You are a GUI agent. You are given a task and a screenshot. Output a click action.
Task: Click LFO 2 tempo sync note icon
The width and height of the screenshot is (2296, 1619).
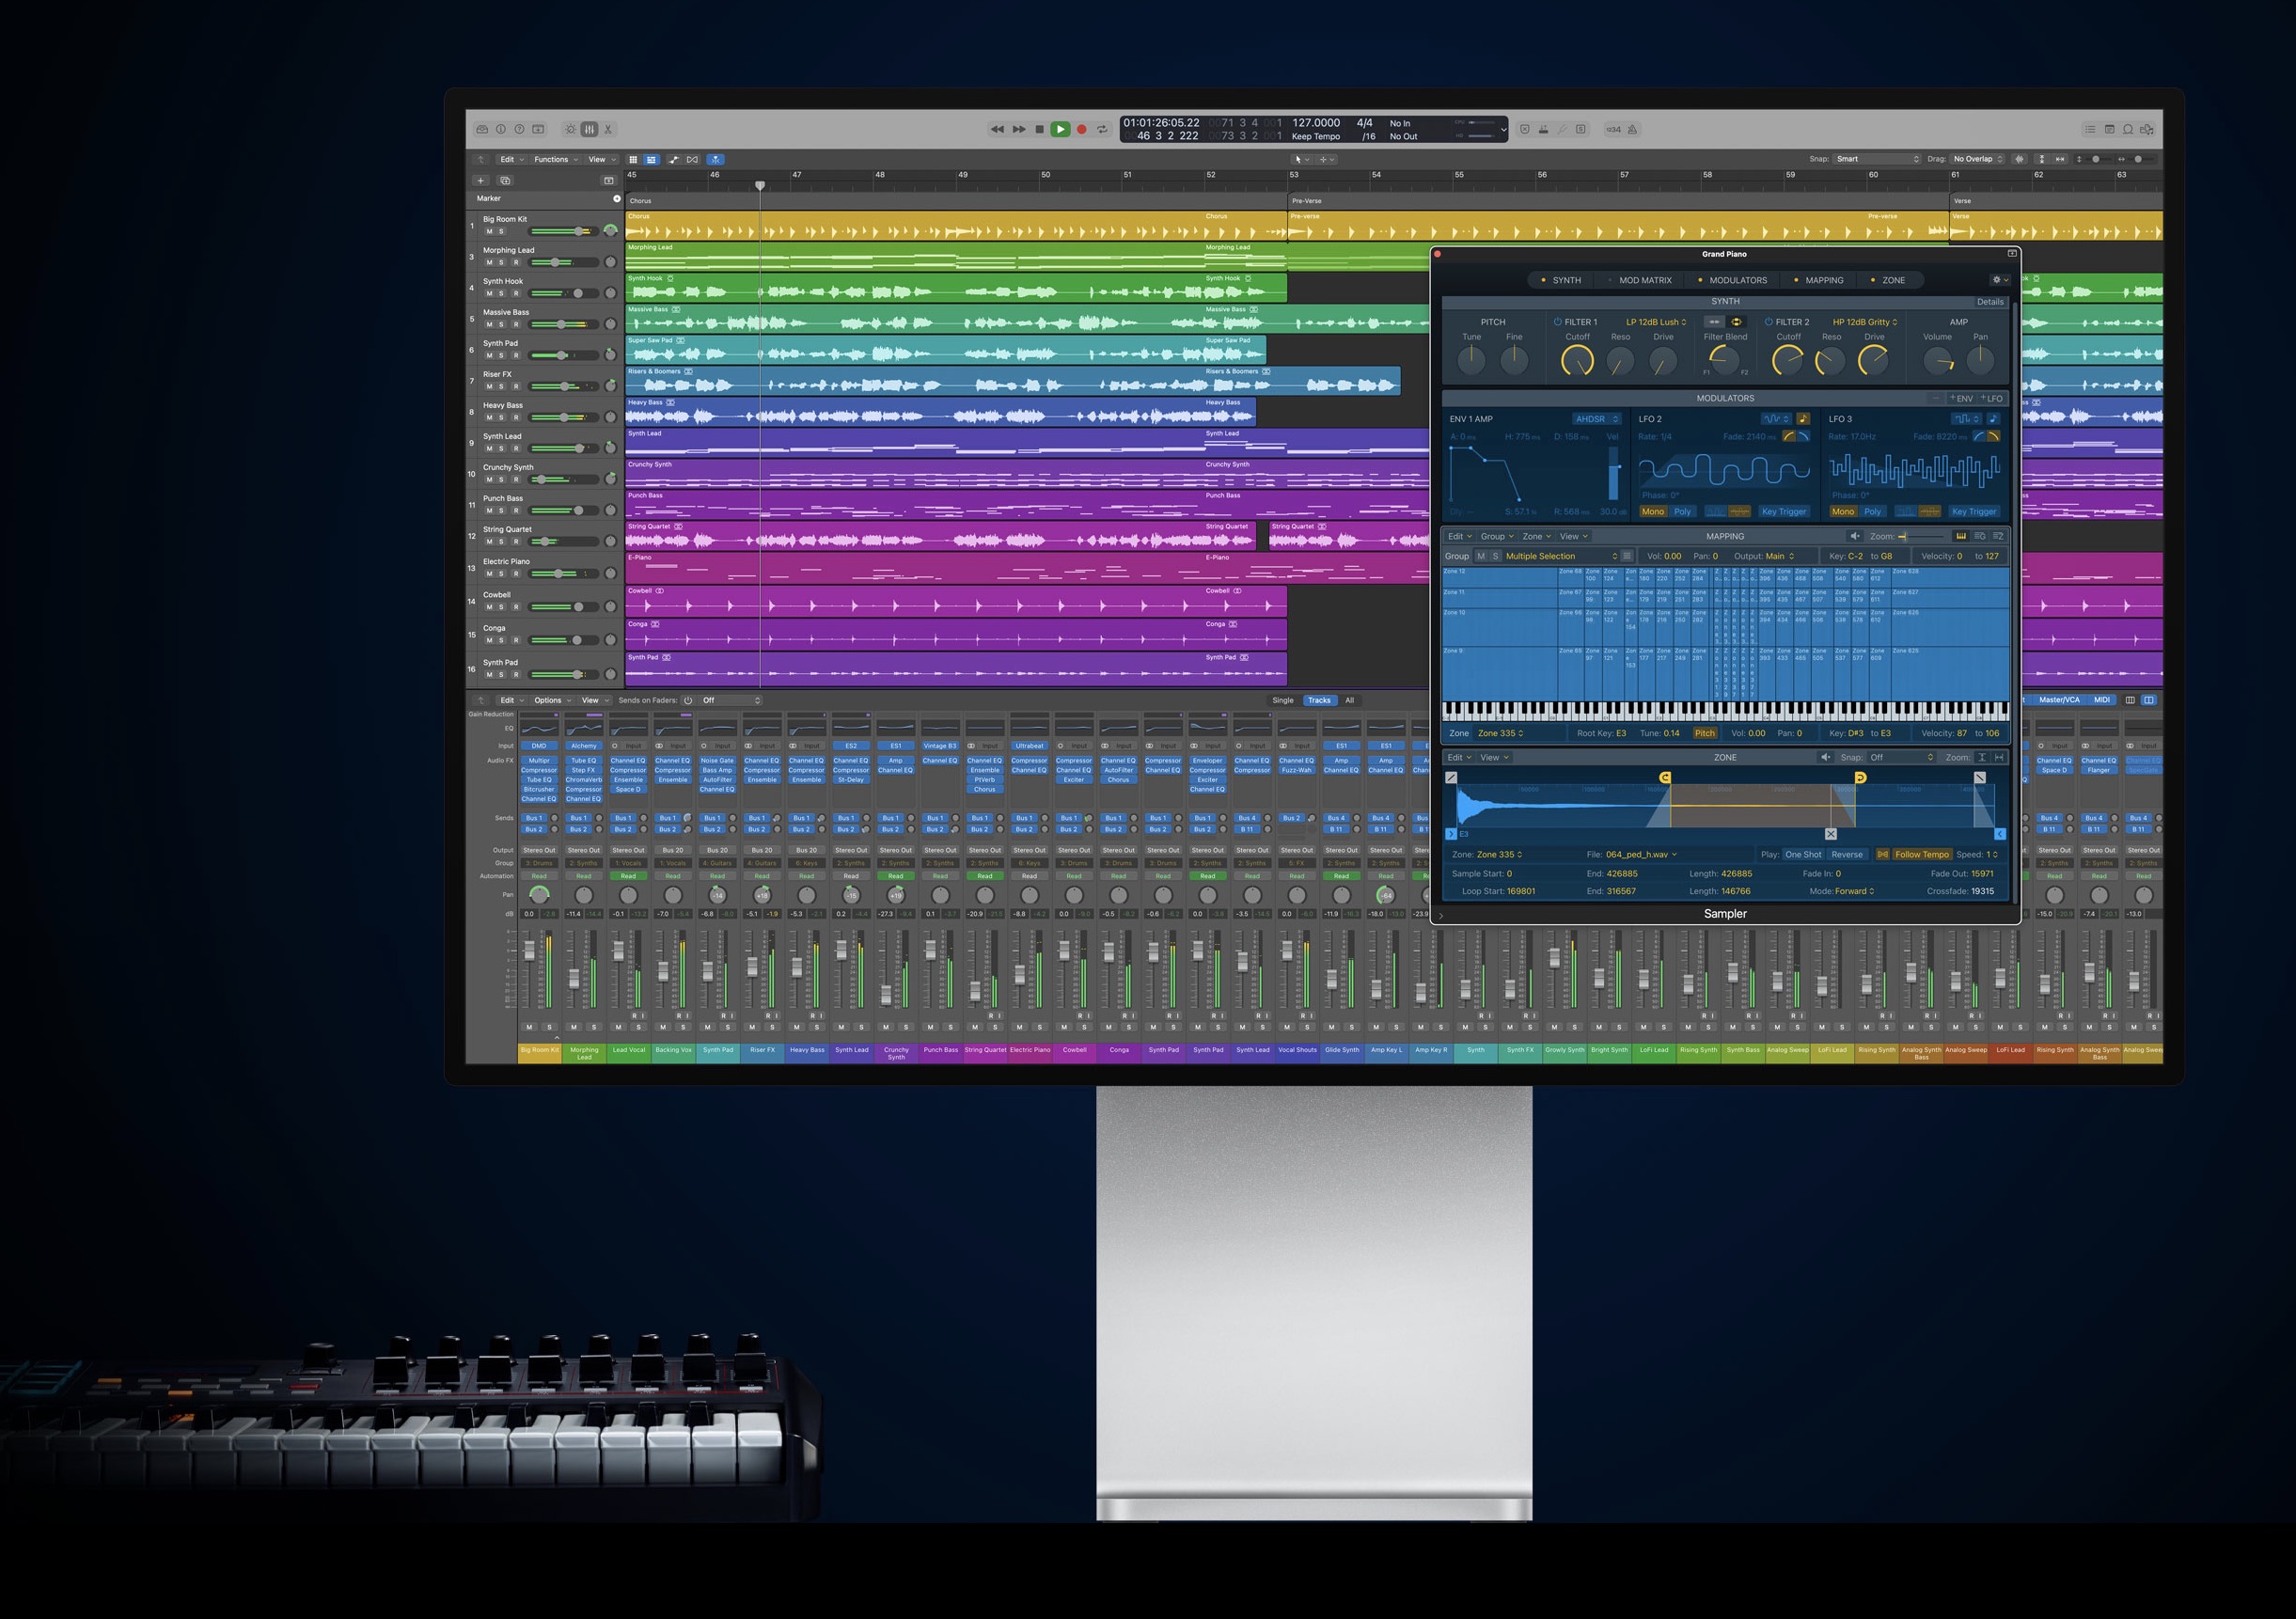[x=1803, y=419]
